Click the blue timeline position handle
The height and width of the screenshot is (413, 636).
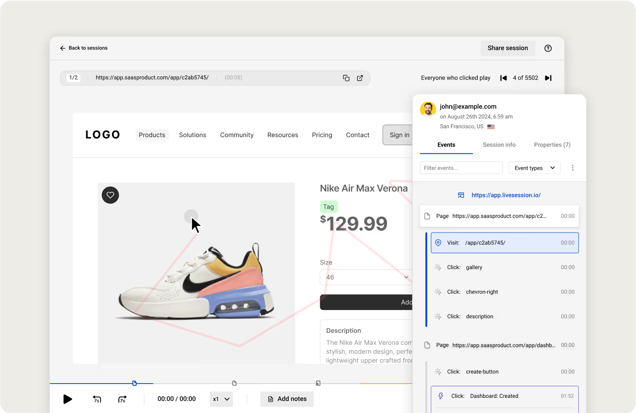pyautogui.click(x=134, y=383)
